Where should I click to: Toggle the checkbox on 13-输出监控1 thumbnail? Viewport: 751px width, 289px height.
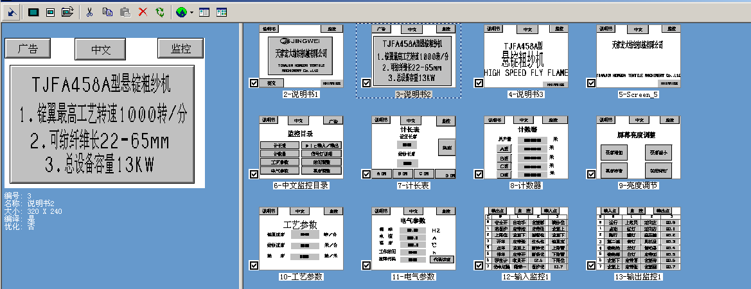point(590,265)
